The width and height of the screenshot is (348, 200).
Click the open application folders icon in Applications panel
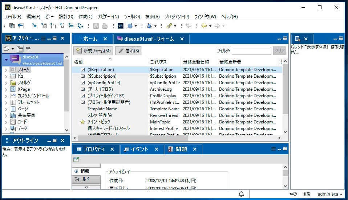[7, 49]
